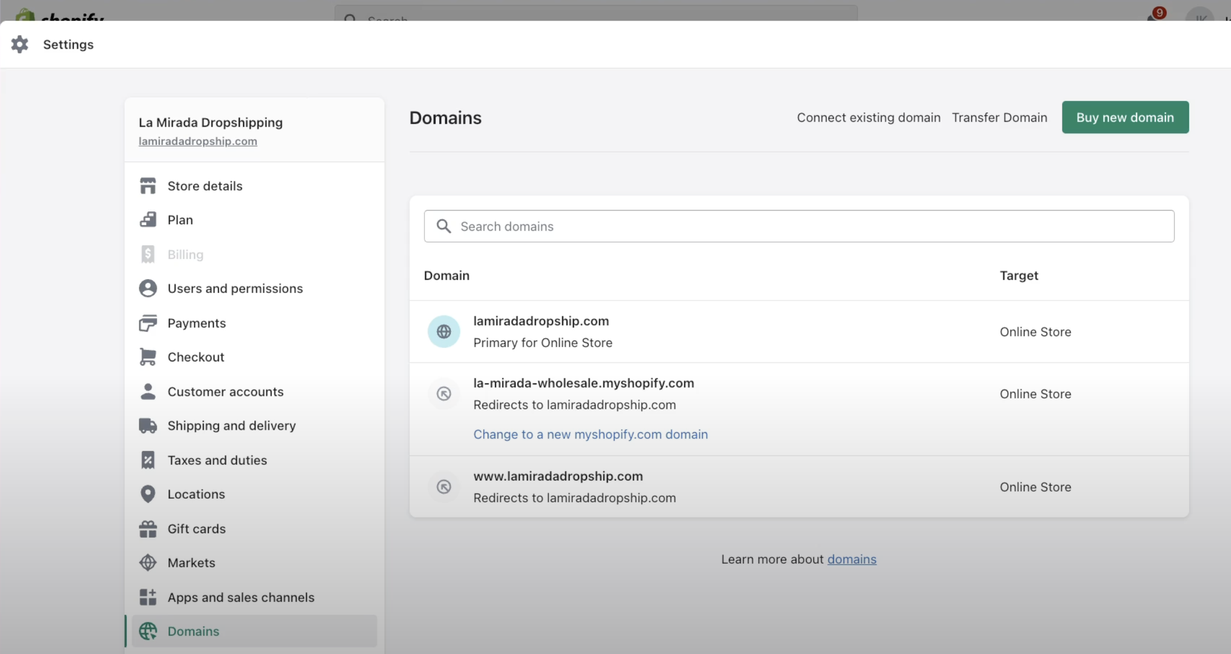Open lamiradadropship.com store link
The height and width of the screenshot is (654, 1231).
(x=198, y=141)
